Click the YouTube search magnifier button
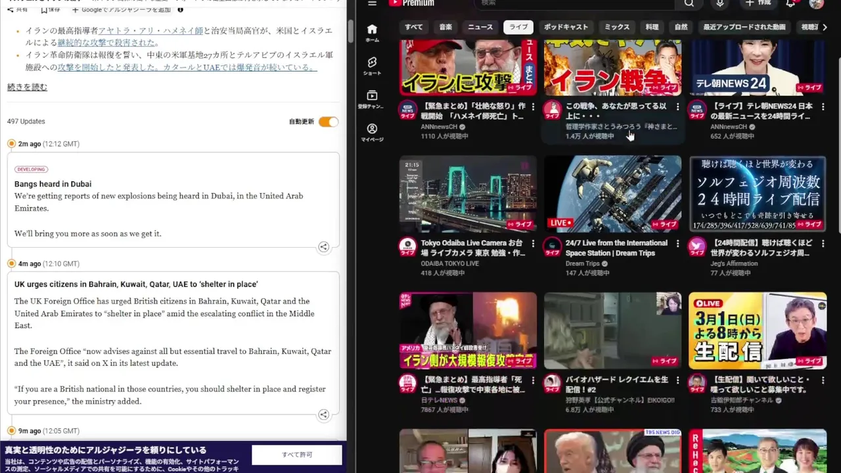The width and height of the screenshot is (841, 473). 689,3
